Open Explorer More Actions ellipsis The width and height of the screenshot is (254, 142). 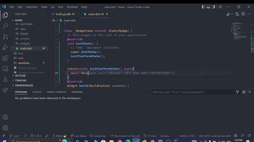(43, 14)
